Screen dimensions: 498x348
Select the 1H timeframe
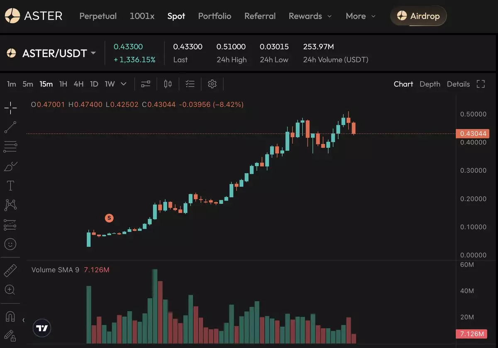point(63,84)
